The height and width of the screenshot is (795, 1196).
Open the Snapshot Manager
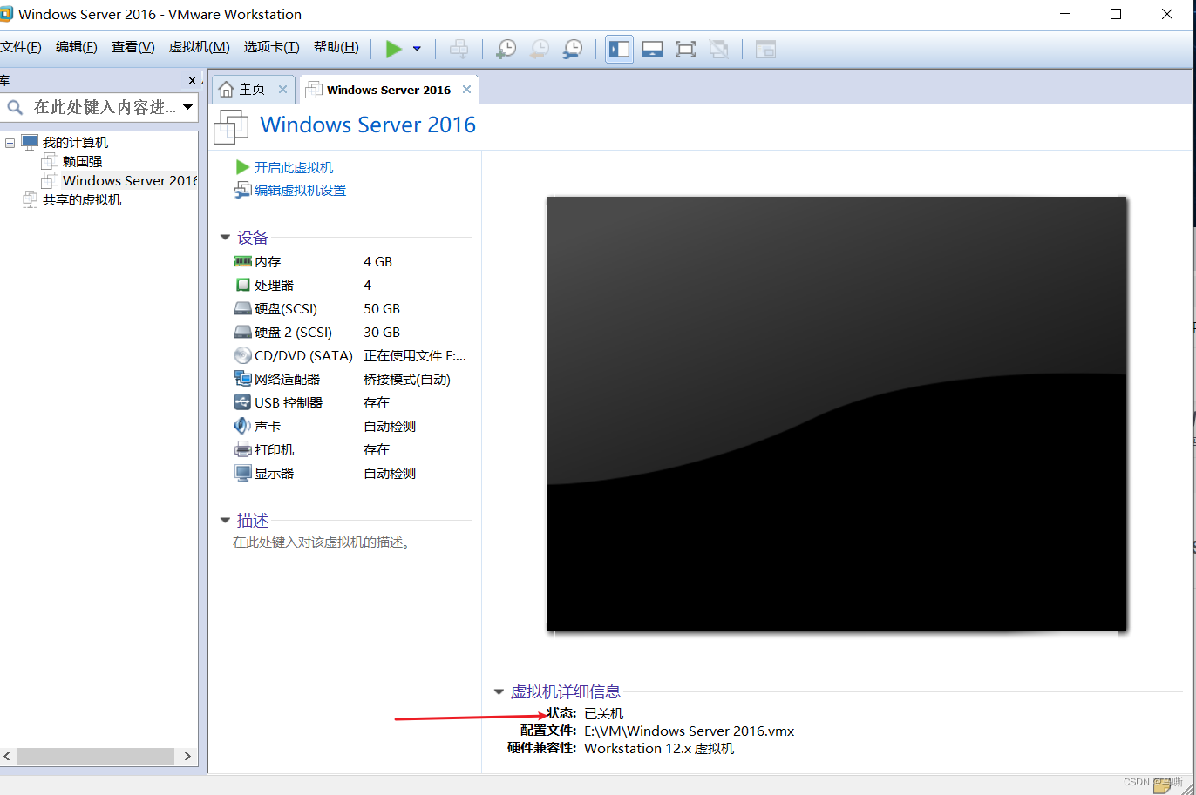(x=572, y=49)
